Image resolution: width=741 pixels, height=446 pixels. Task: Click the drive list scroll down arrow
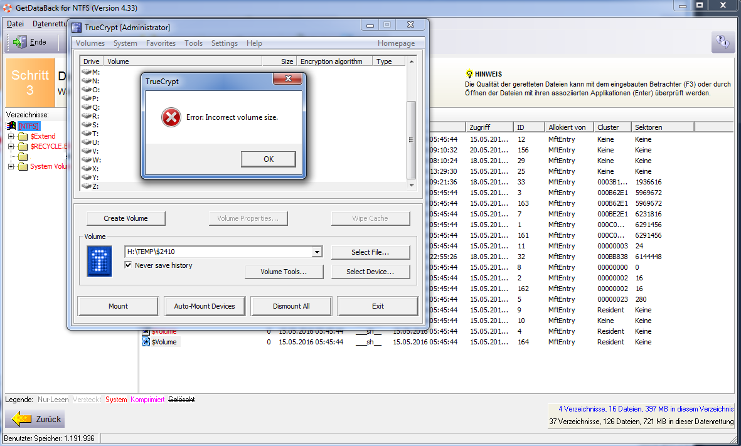[x=411, y=186]
